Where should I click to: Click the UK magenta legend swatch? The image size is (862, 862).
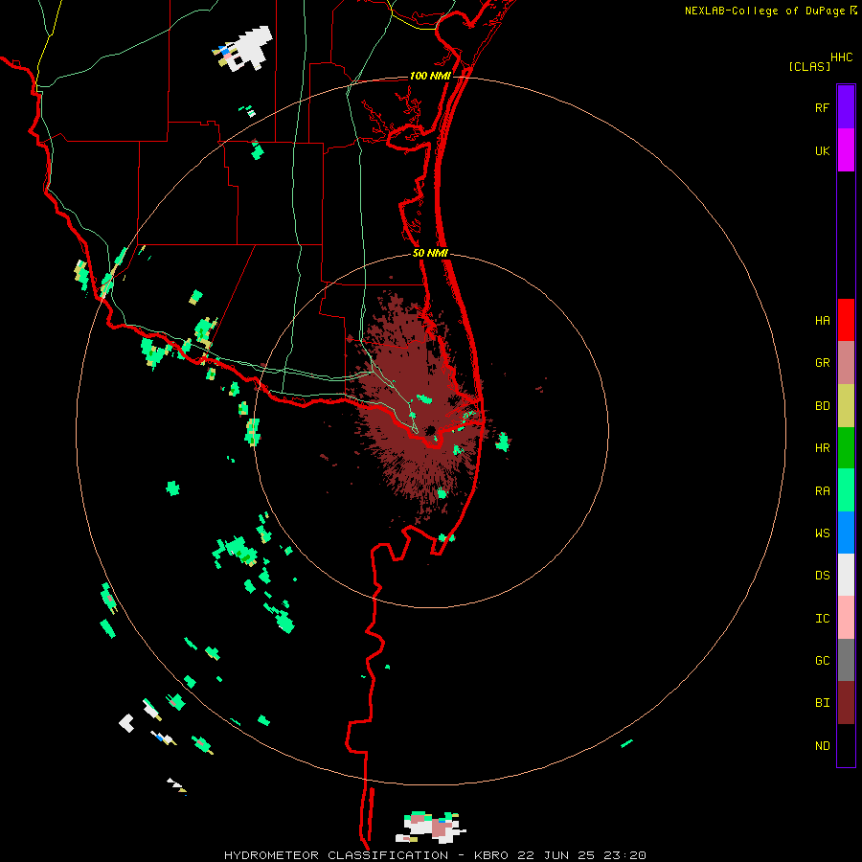click(846, 150)
